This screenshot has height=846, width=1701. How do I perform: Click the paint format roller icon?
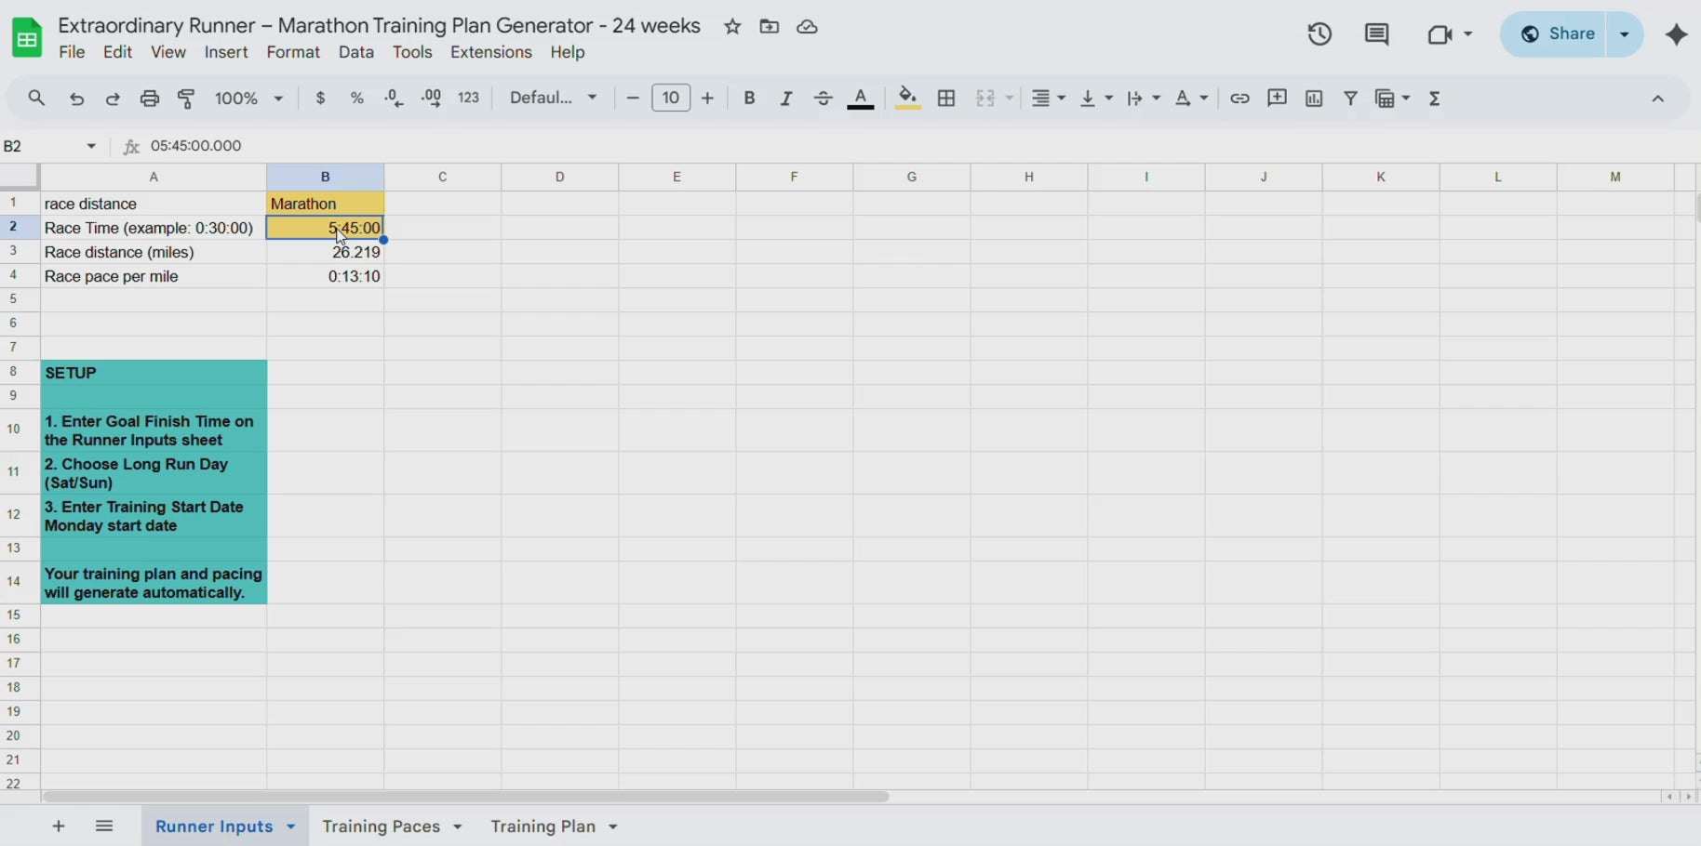coord(187,99)
